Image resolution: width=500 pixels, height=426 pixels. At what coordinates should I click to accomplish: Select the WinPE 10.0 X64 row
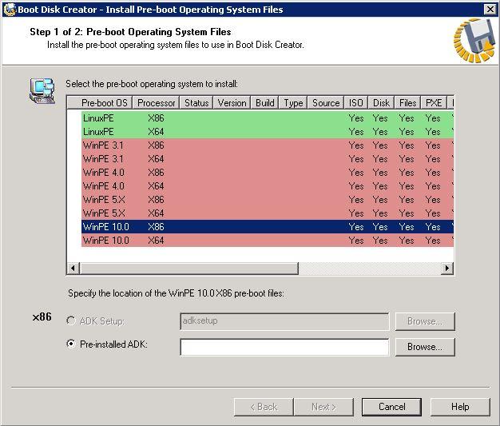(x=268, y=240)
